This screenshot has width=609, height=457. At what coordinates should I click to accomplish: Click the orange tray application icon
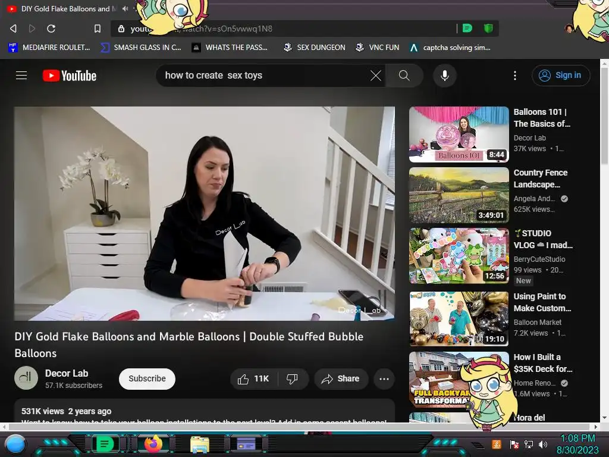[x=496, y=444]
